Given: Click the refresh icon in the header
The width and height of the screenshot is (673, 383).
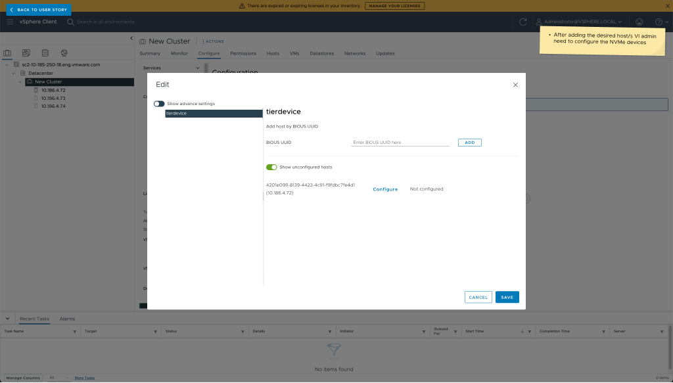Looking at the screenshot, I should click(x=523, y=22).
